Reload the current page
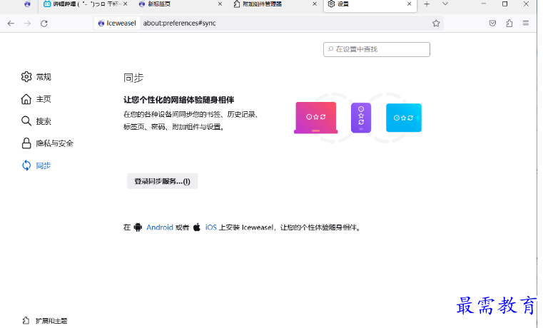 point(44,24)
